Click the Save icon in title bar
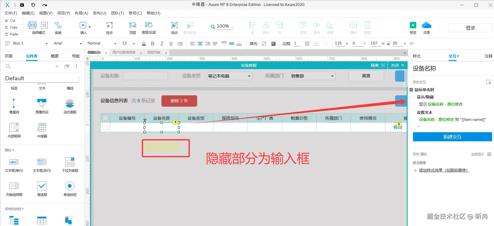The height and width of the screenshot is (226, 494). click(x=22, y=5)
